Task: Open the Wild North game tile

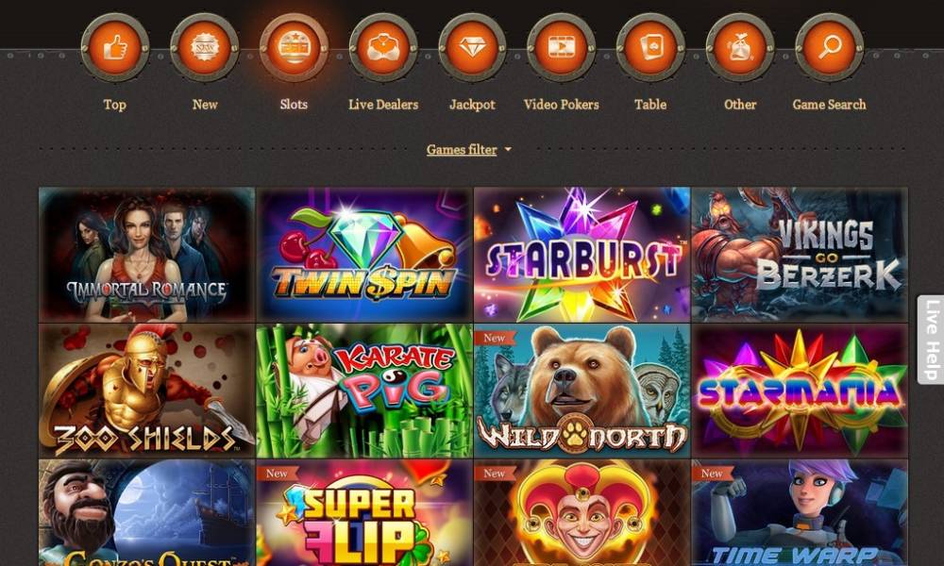Action: coord(582,391)
